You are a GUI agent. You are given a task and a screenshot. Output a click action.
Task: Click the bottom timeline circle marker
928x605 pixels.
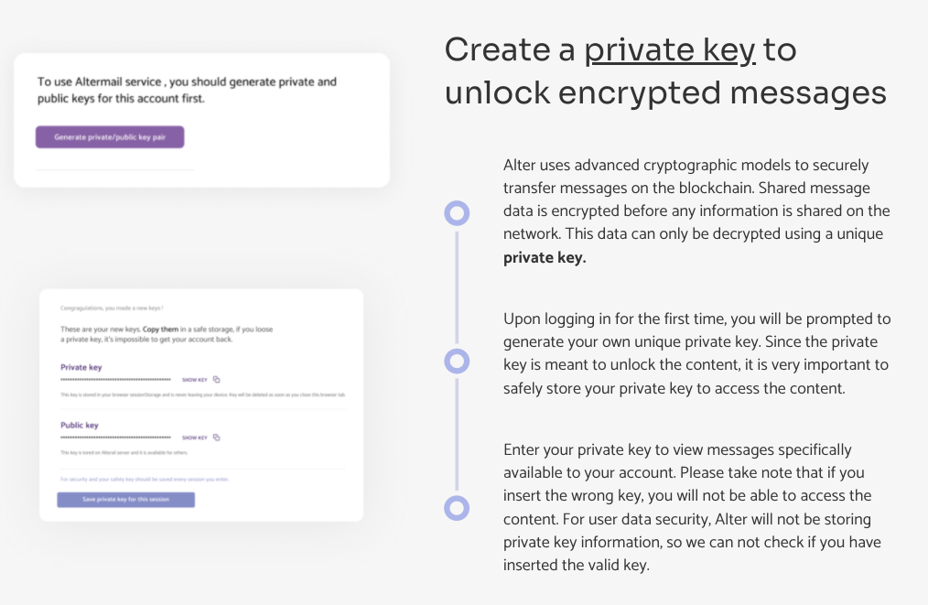pyautogui.click(x=457, y=508)
